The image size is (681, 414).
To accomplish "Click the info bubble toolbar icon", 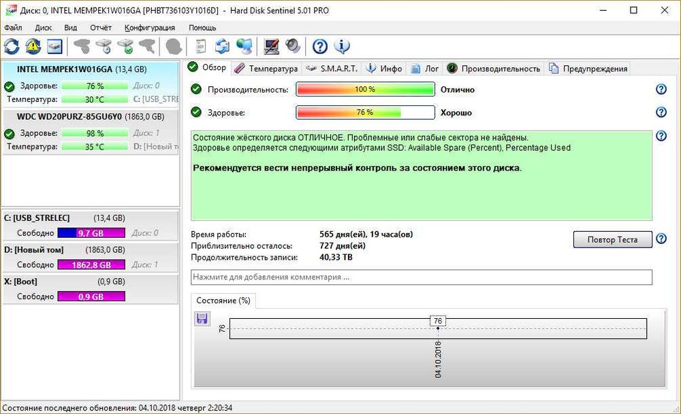I will coord(343,46).
